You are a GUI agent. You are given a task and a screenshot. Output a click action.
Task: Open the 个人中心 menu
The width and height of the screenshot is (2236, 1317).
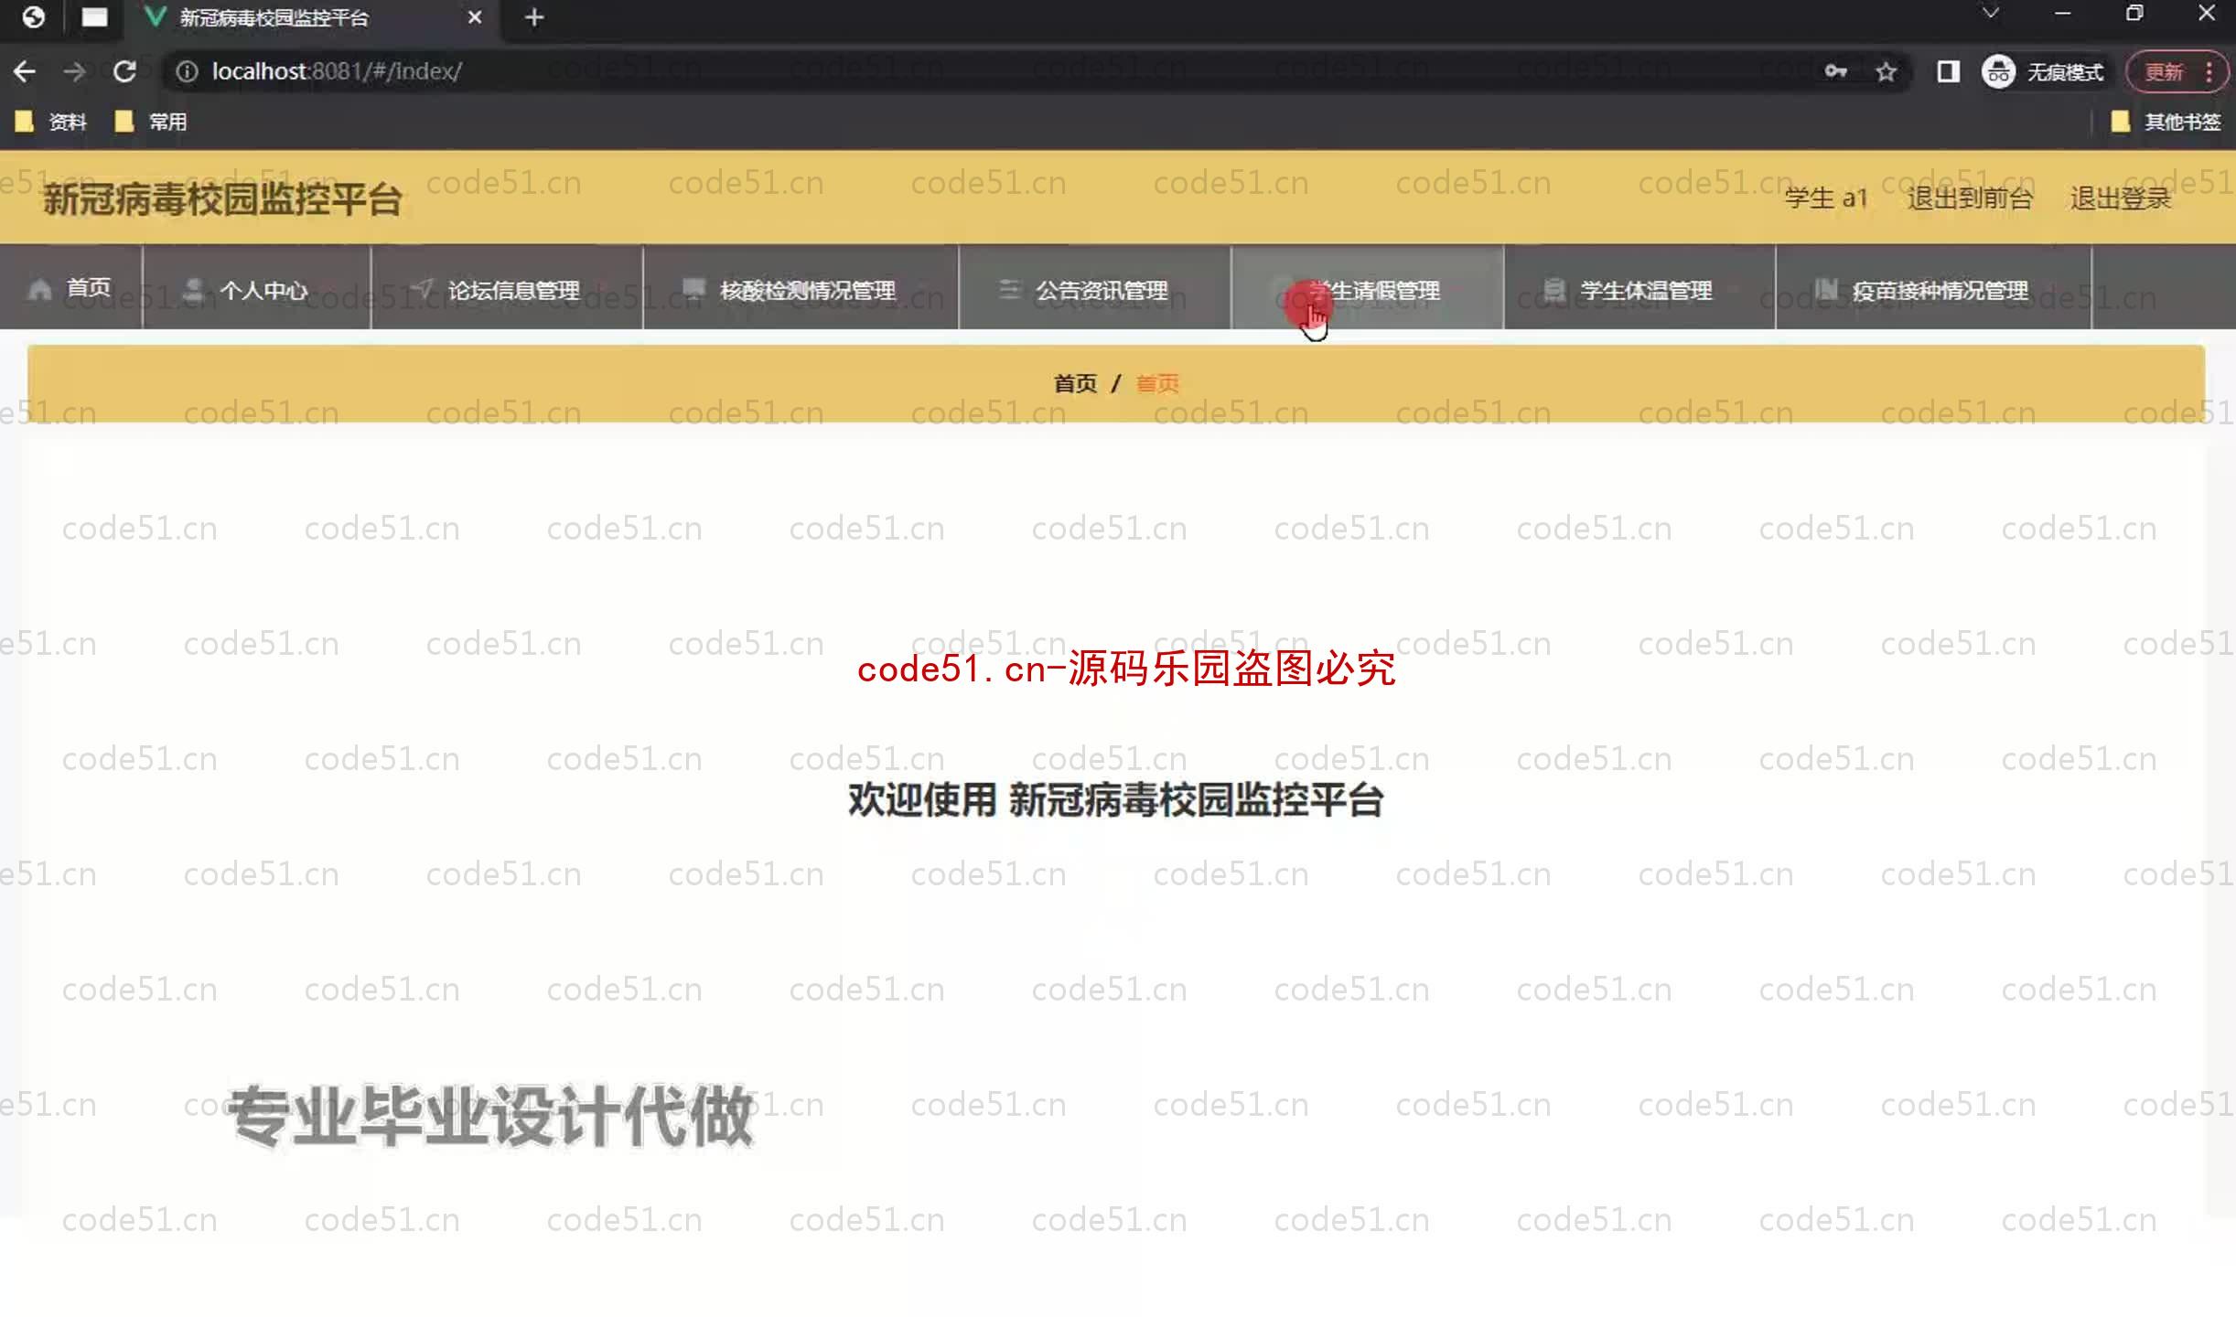coord(257,287)
